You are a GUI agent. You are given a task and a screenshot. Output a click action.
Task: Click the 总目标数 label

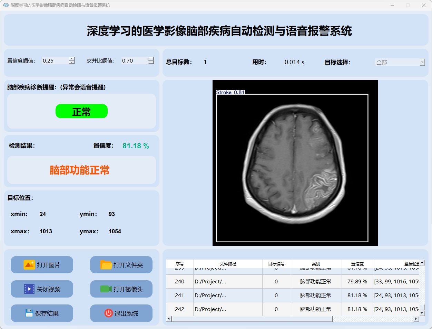[179, 63]
